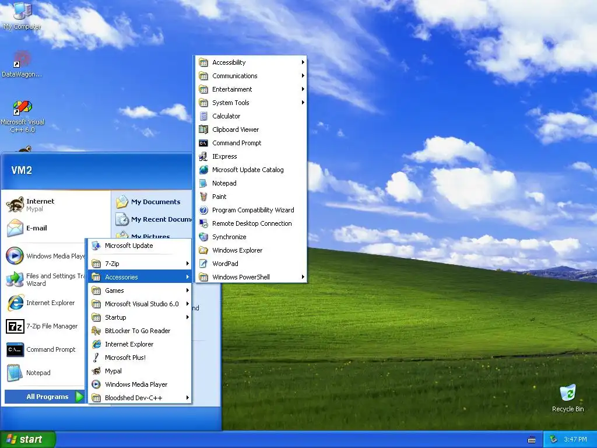Viewport: 597px width, 448px height.
Task: Click Internet Mypal raccoon icon in Start menu
Action: tap(15, 205)
